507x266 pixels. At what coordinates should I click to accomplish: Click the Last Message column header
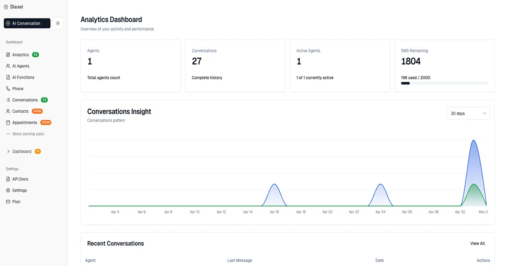tap(240, 261)
